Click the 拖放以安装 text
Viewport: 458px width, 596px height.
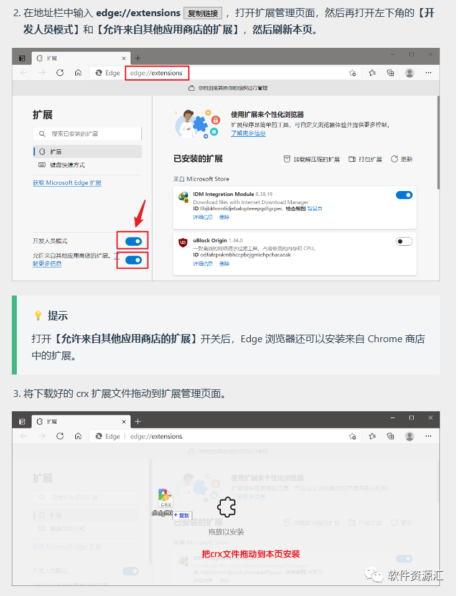(x=226, y=532)
